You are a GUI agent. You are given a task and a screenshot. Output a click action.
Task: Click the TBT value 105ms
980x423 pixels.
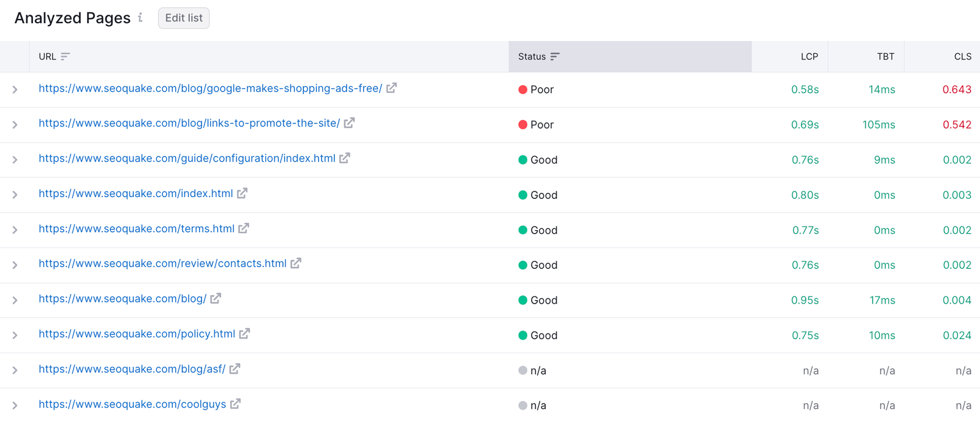[879, 124]
